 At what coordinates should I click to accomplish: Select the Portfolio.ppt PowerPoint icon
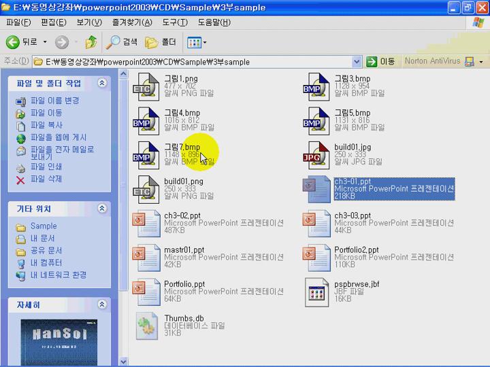[x=146, y=292]
